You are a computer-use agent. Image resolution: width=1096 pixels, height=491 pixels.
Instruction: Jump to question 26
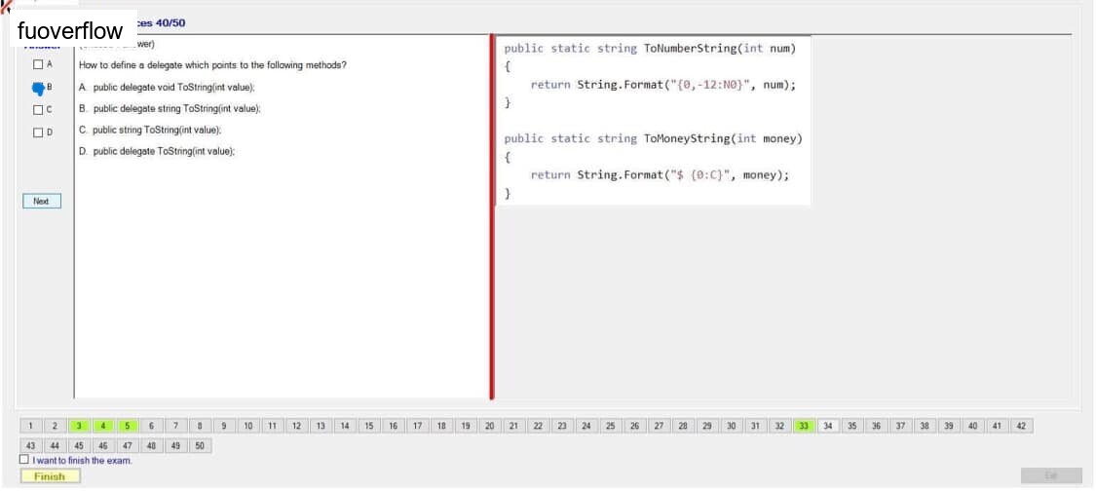coord(634,426)
